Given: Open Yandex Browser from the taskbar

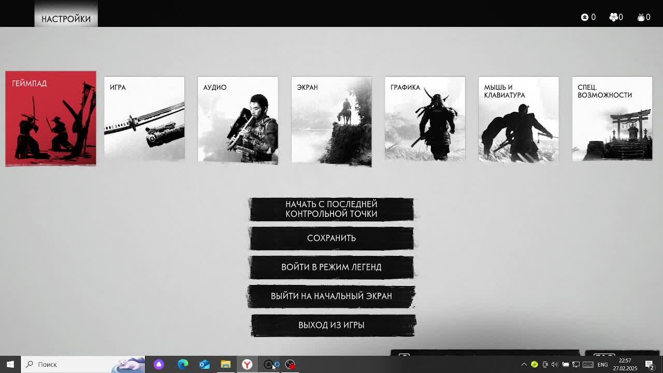Looking at the screenshot, I should (247, 364).
